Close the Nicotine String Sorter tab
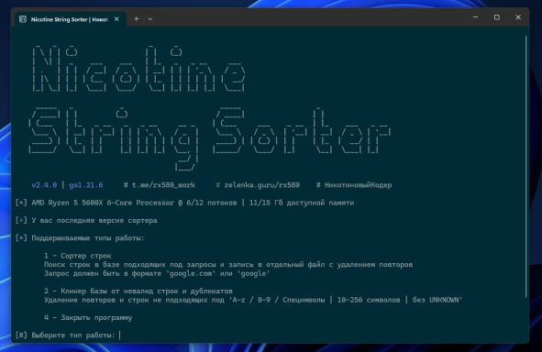The width and height of the screenshot is (542, 352). pos(116,19)
